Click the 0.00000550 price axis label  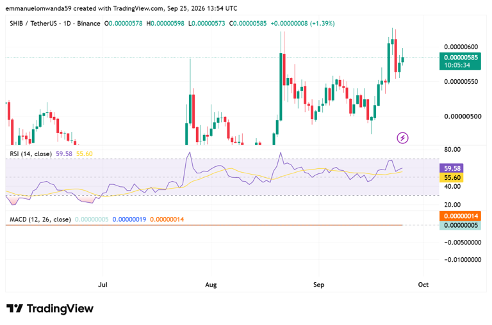(x=461, y=82)
